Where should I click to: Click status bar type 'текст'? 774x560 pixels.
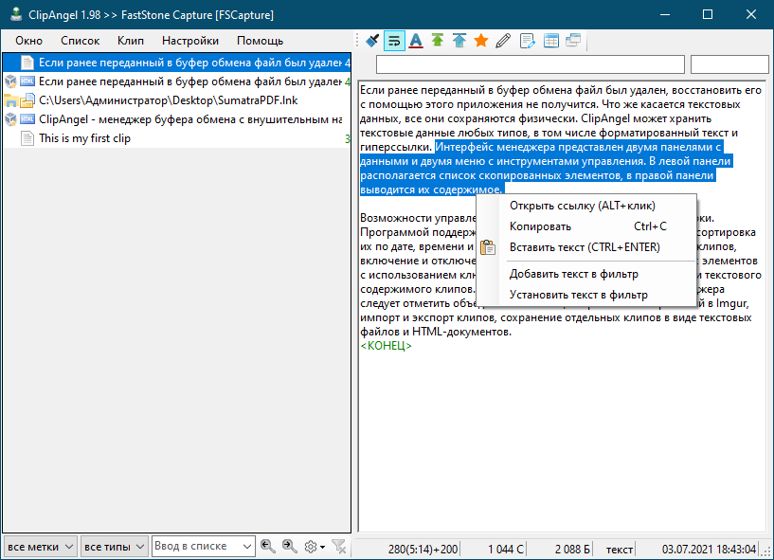coord(620,550)
